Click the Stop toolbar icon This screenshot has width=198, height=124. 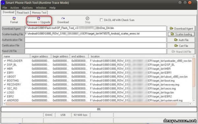87,20
